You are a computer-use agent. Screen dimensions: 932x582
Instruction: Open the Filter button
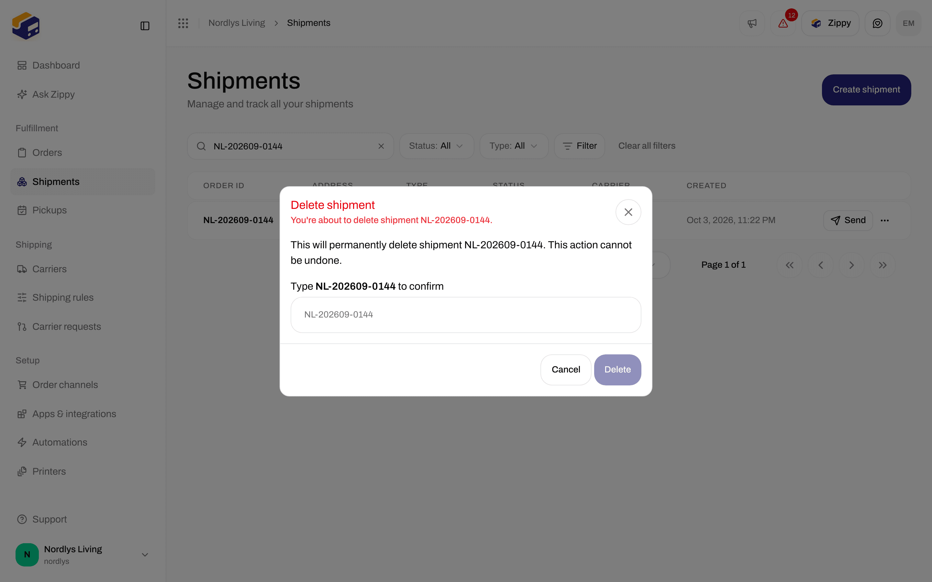(579, 146)
